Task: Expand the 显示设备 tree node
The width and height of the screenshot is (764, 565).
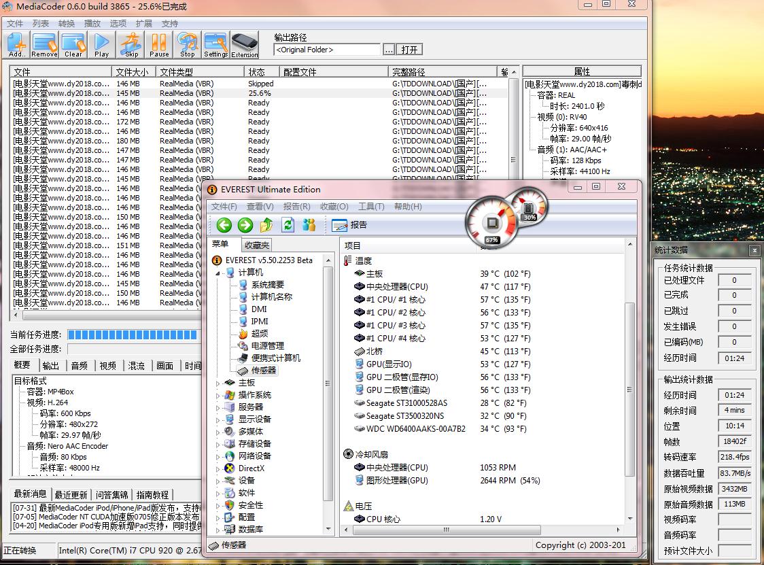Action: pos(218,420)
